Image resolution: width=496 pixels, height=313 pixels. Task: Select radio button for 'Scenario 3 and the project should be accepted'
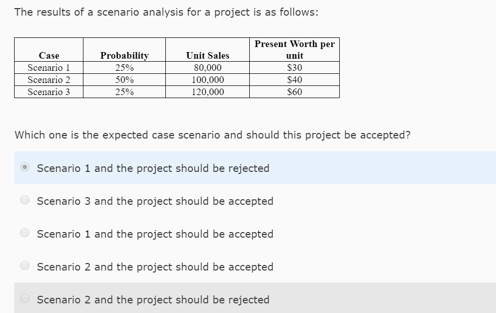[25, 200]
